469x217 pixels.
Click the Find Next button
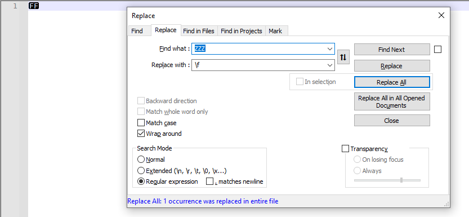coord(392,50)
